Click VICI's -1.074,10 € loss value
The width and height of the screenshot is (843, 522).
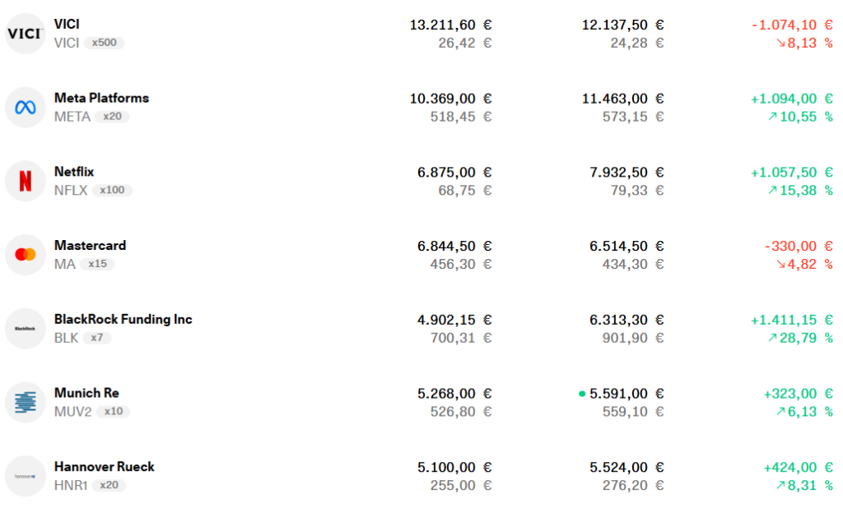point(791,25)
